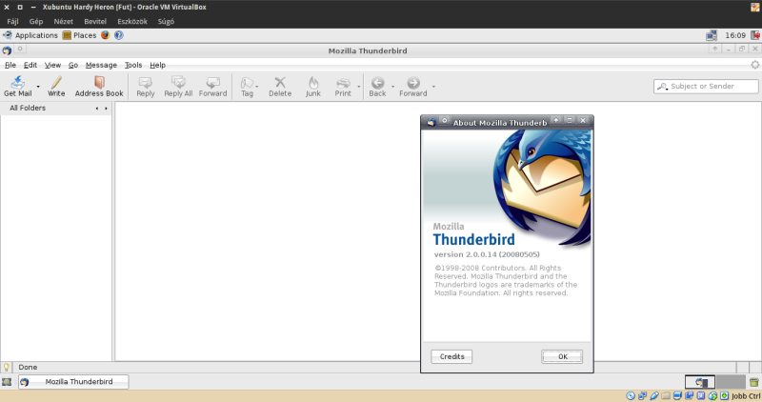Open the File menu
Viewport: 762px width, 402px height.
point(10,65)
